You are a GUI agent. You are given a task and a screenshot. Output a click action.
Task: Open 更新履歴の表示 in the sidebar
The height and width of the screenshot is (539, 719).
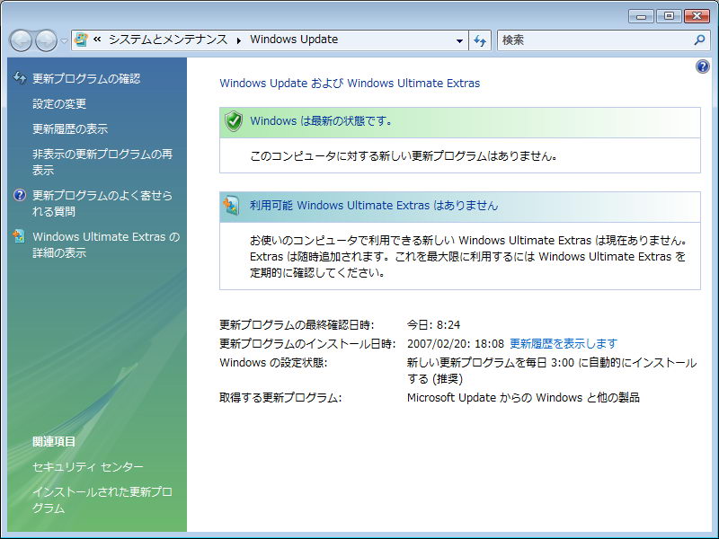[x=70, y=129]
